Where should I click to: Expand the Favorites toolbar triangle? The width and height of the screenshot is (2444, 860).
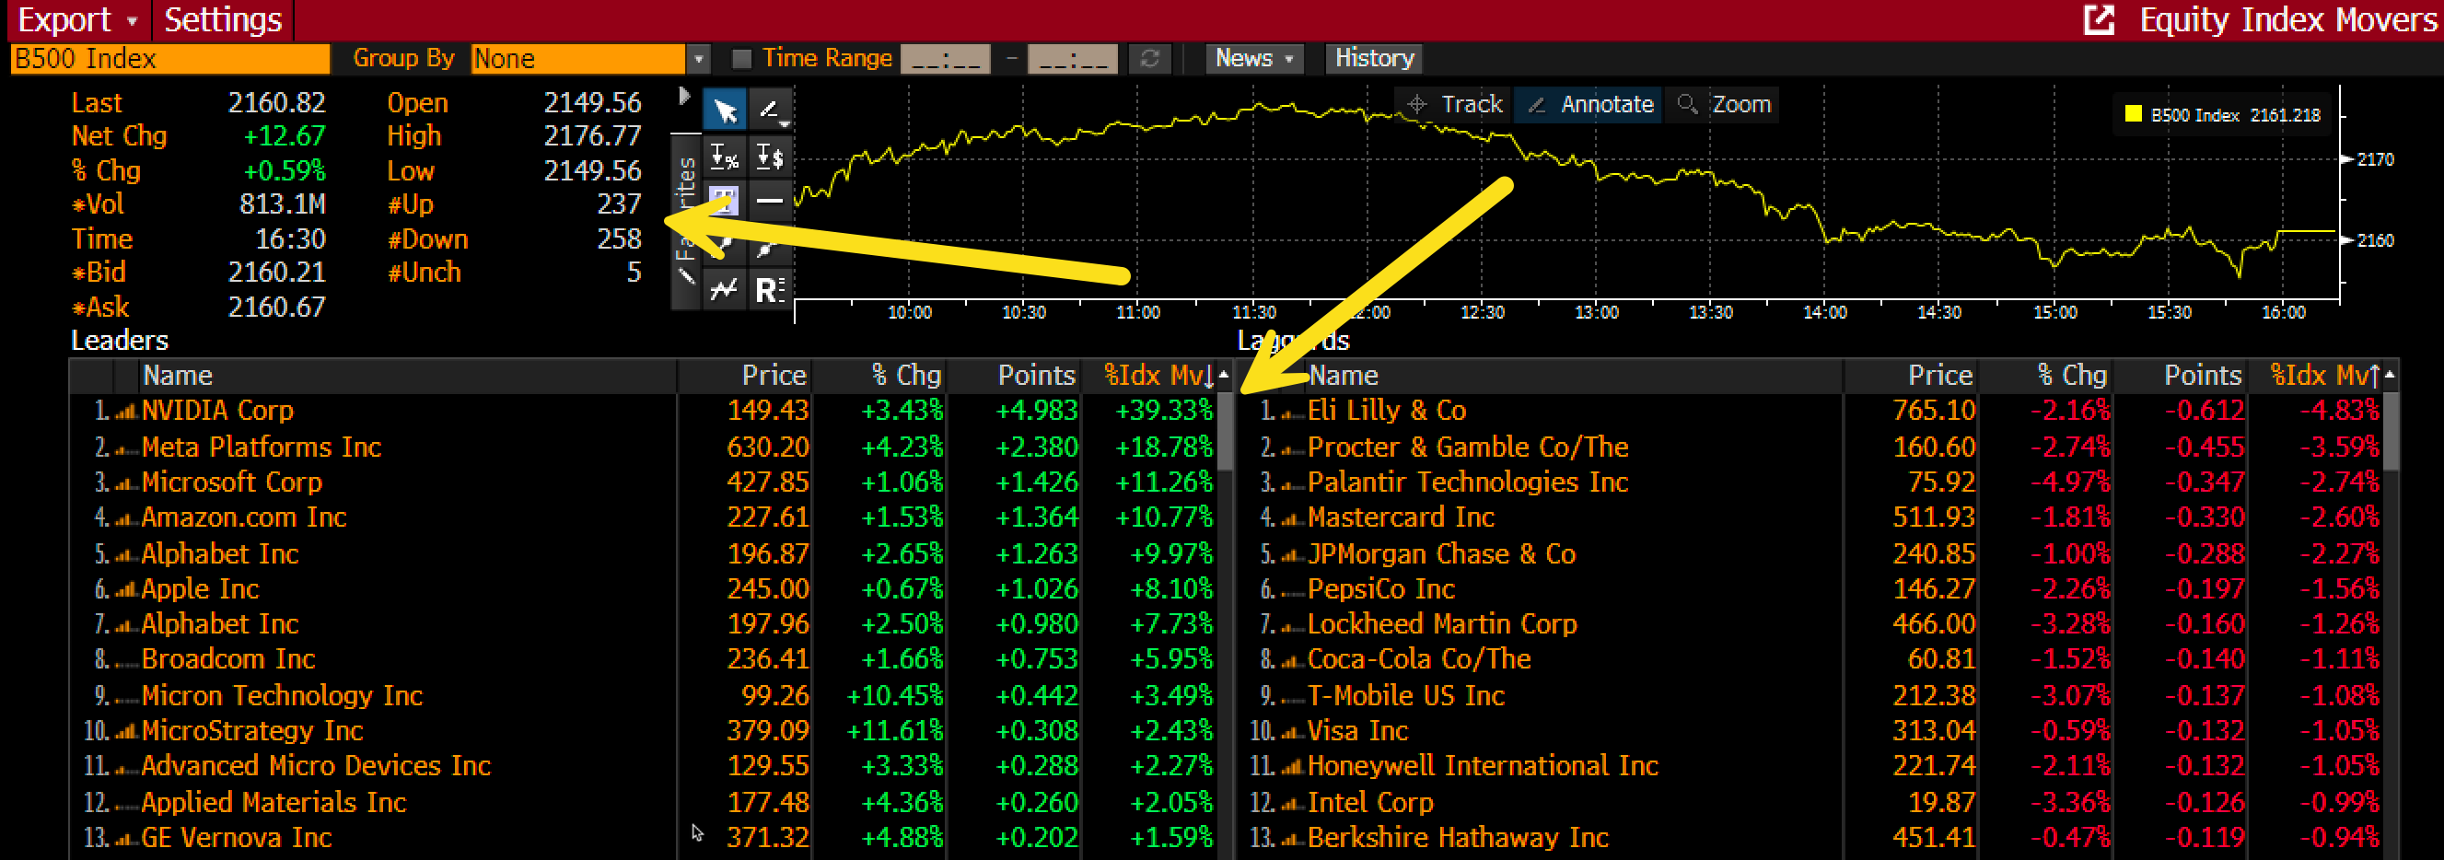684,96
